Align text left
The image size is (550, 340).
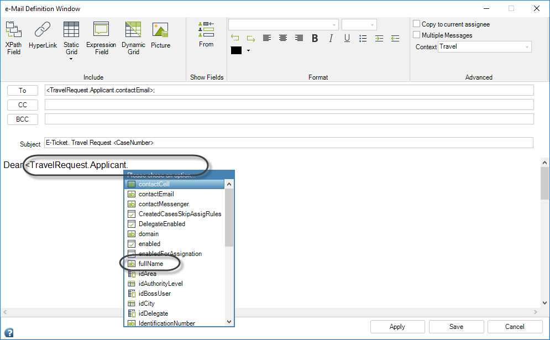(267, 38)
